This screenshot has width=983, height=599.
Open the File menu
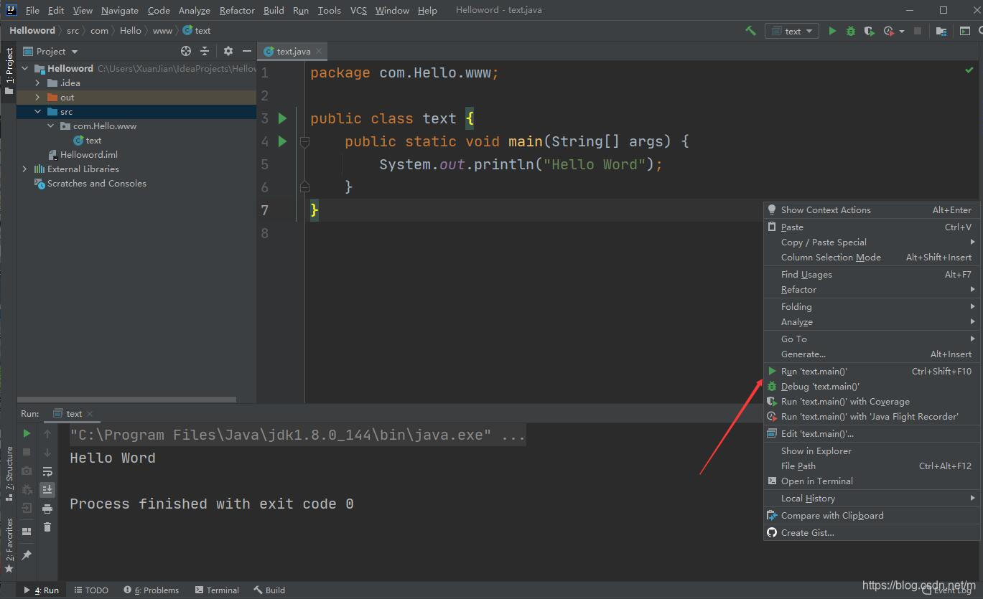32,10
